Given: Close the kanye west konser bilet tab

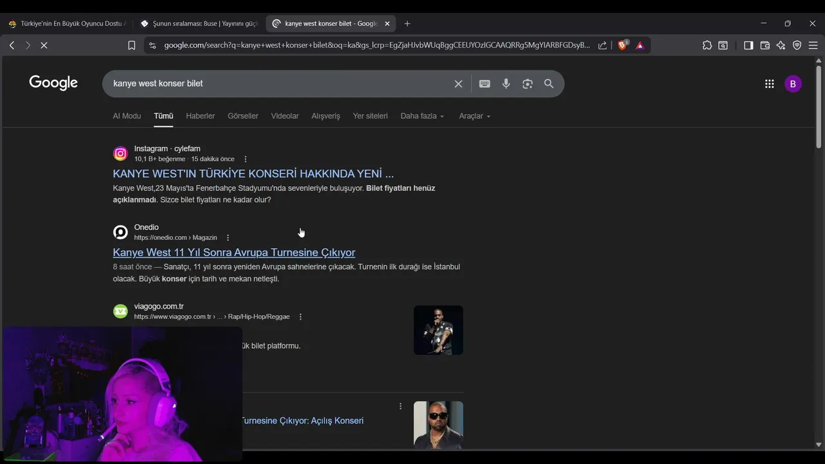Looking at the screenshot, I should pyautogui.click(x=387, y=23).
